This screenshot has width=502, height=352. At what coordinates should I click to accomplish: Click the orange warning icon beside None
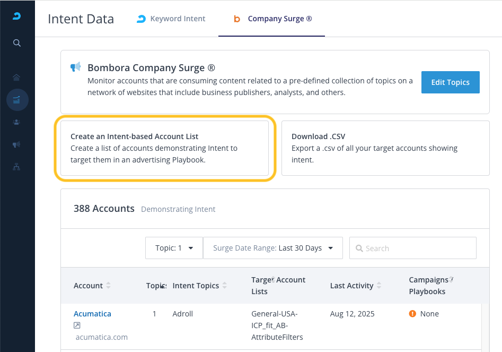pyautogui.click(x=413, y=314)
